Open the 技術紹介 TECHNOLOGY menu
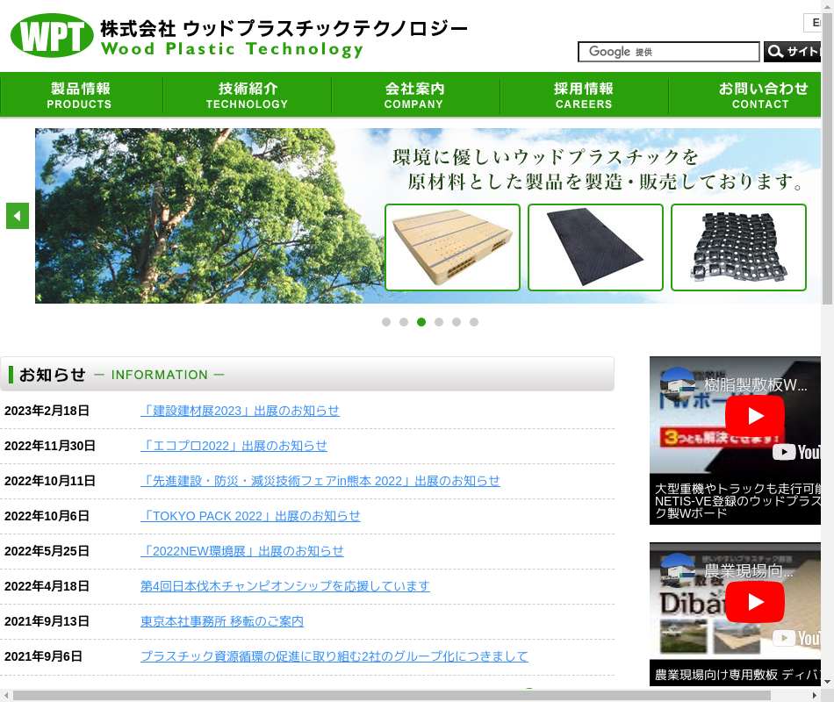The image size is (834, 702). [247, 96]
